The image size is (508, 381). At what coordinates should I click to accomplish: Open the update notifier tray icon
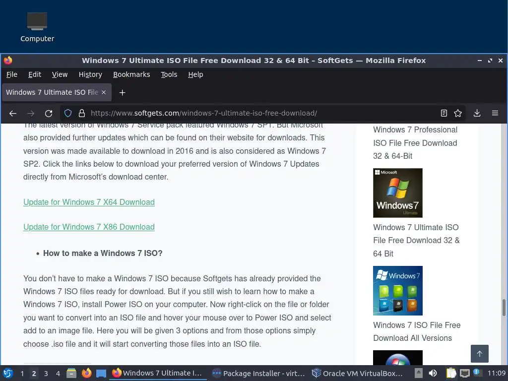tap(477, 373)
